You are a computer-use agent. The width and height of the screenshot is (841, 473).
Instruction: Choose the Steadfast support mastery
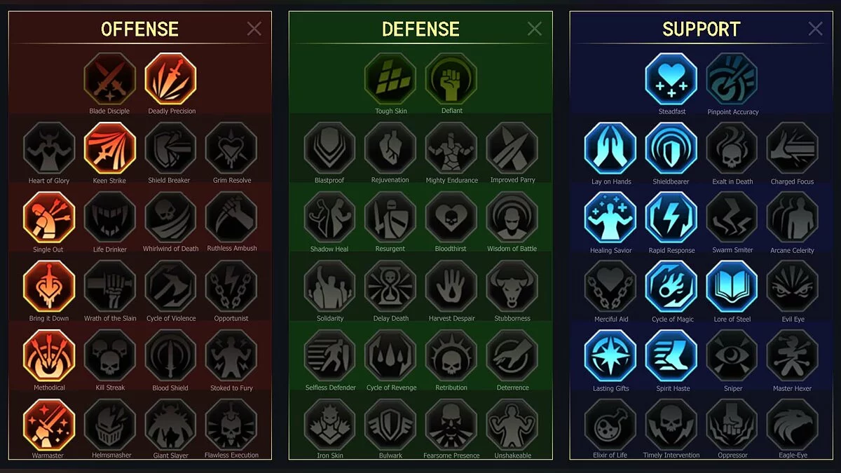click(671, 79)
